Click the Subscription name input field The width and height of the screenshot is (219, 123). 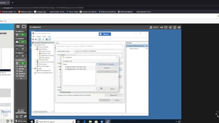(x=99, y=51)
